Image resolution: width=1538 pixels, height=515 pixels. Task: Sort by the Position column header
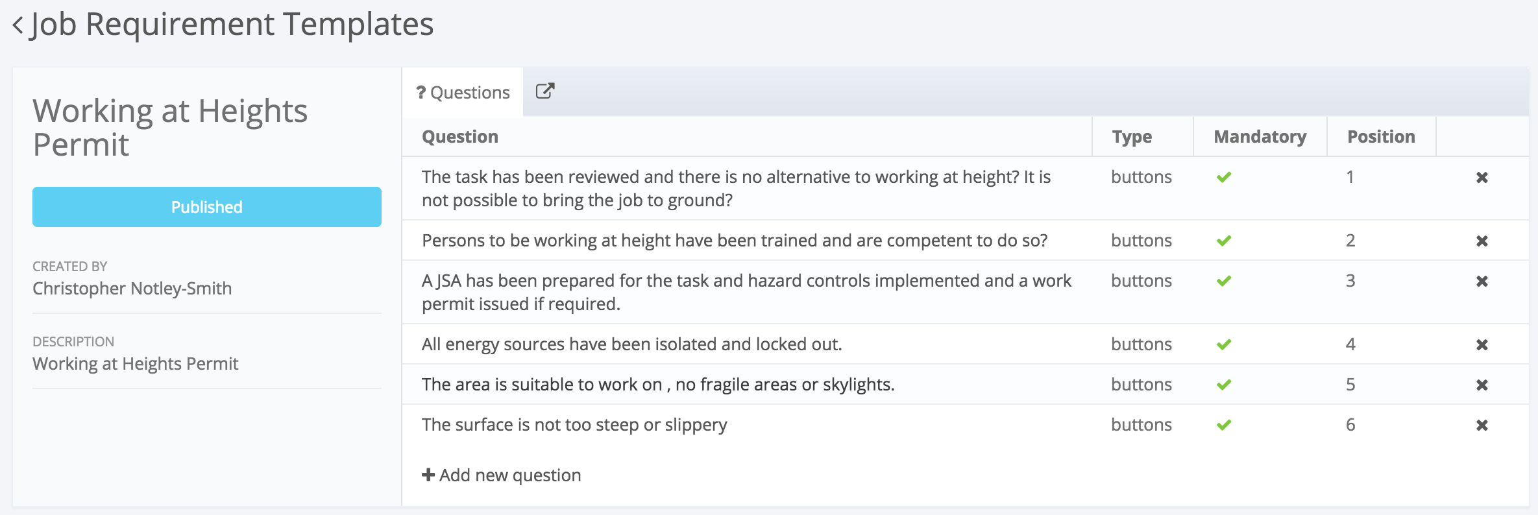1380,137
